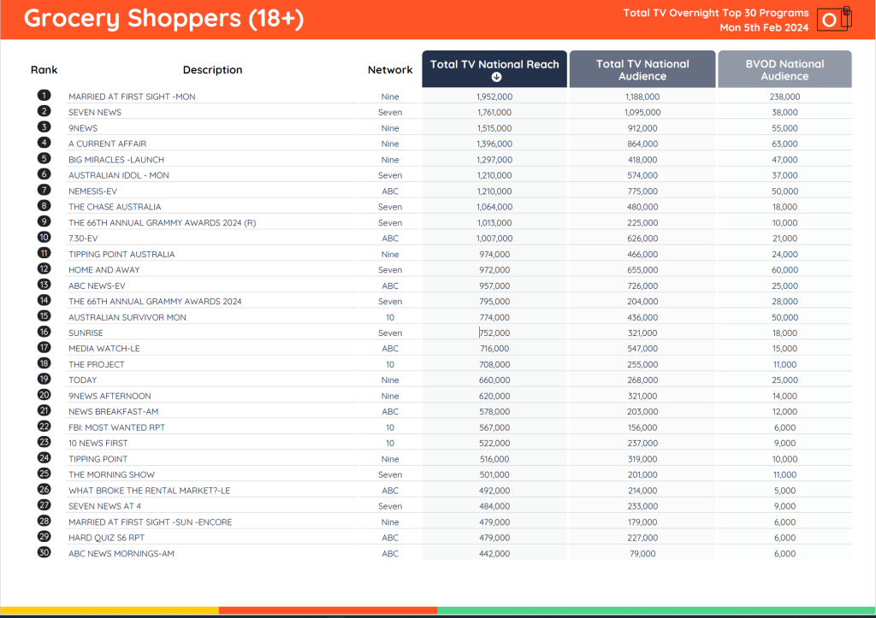Click the rank 5 badge icon
876x618 pixels.
click(44, 159)
